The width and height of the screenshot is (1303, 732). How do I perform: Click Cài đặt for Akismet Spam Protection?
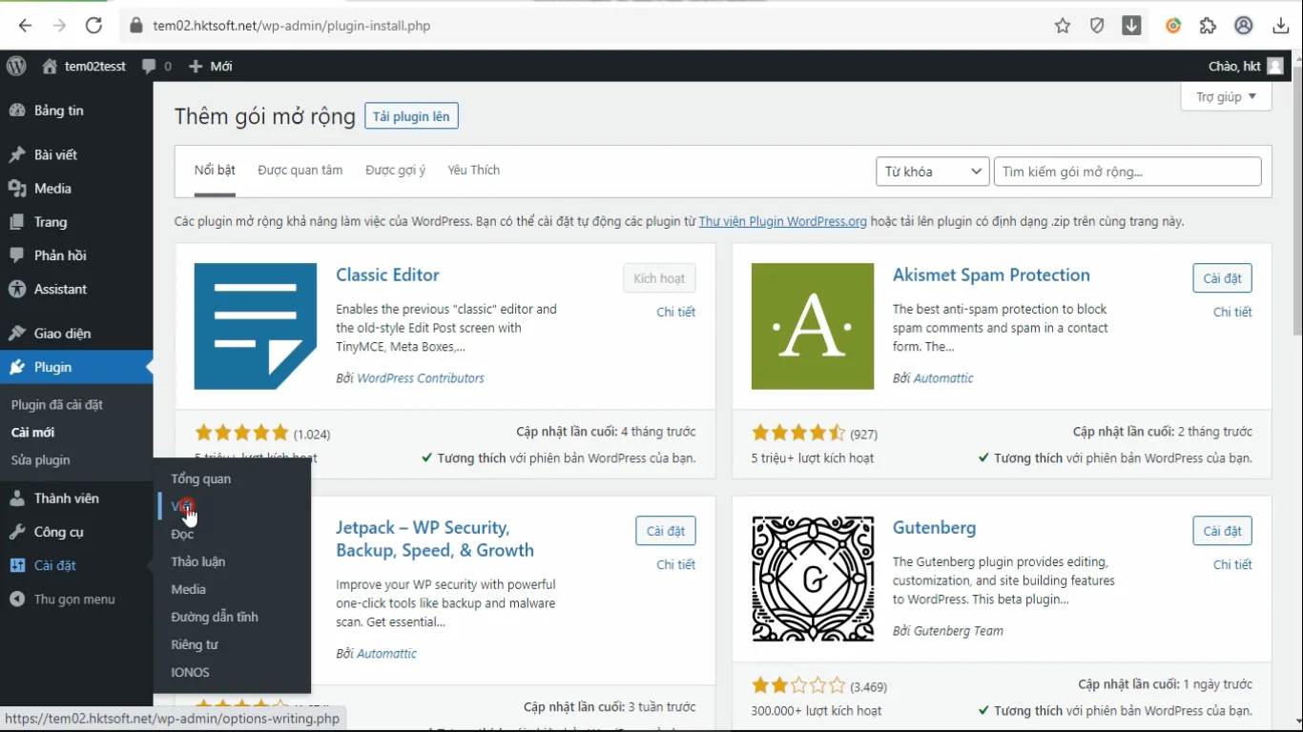coord(1222,278)
